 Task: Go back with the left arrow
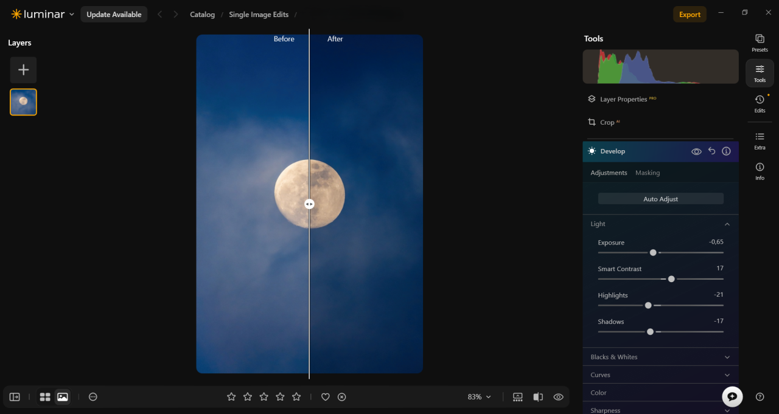(160, 15)
